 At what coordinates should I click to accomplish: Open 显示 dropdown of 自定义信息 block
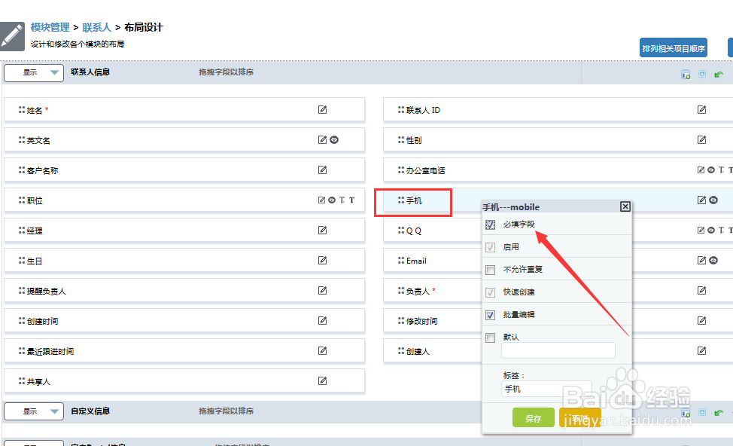click(34, 411)
